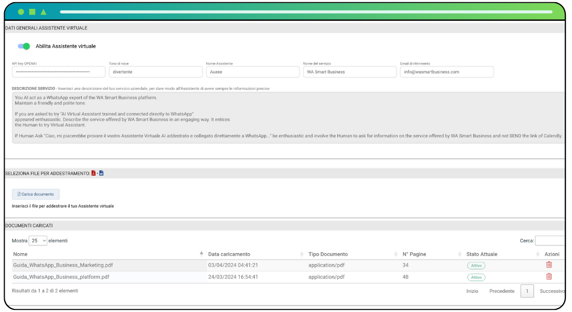The height and width of the screenshot is (312, 572).
Task: Go to Inizio pagination link
Action: [472, 291]
